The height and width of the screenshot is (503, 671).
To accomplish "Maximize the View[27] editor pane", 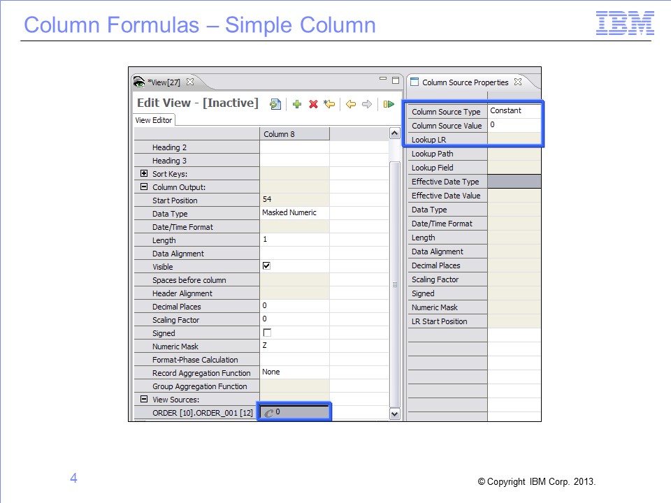I will 396,80.
